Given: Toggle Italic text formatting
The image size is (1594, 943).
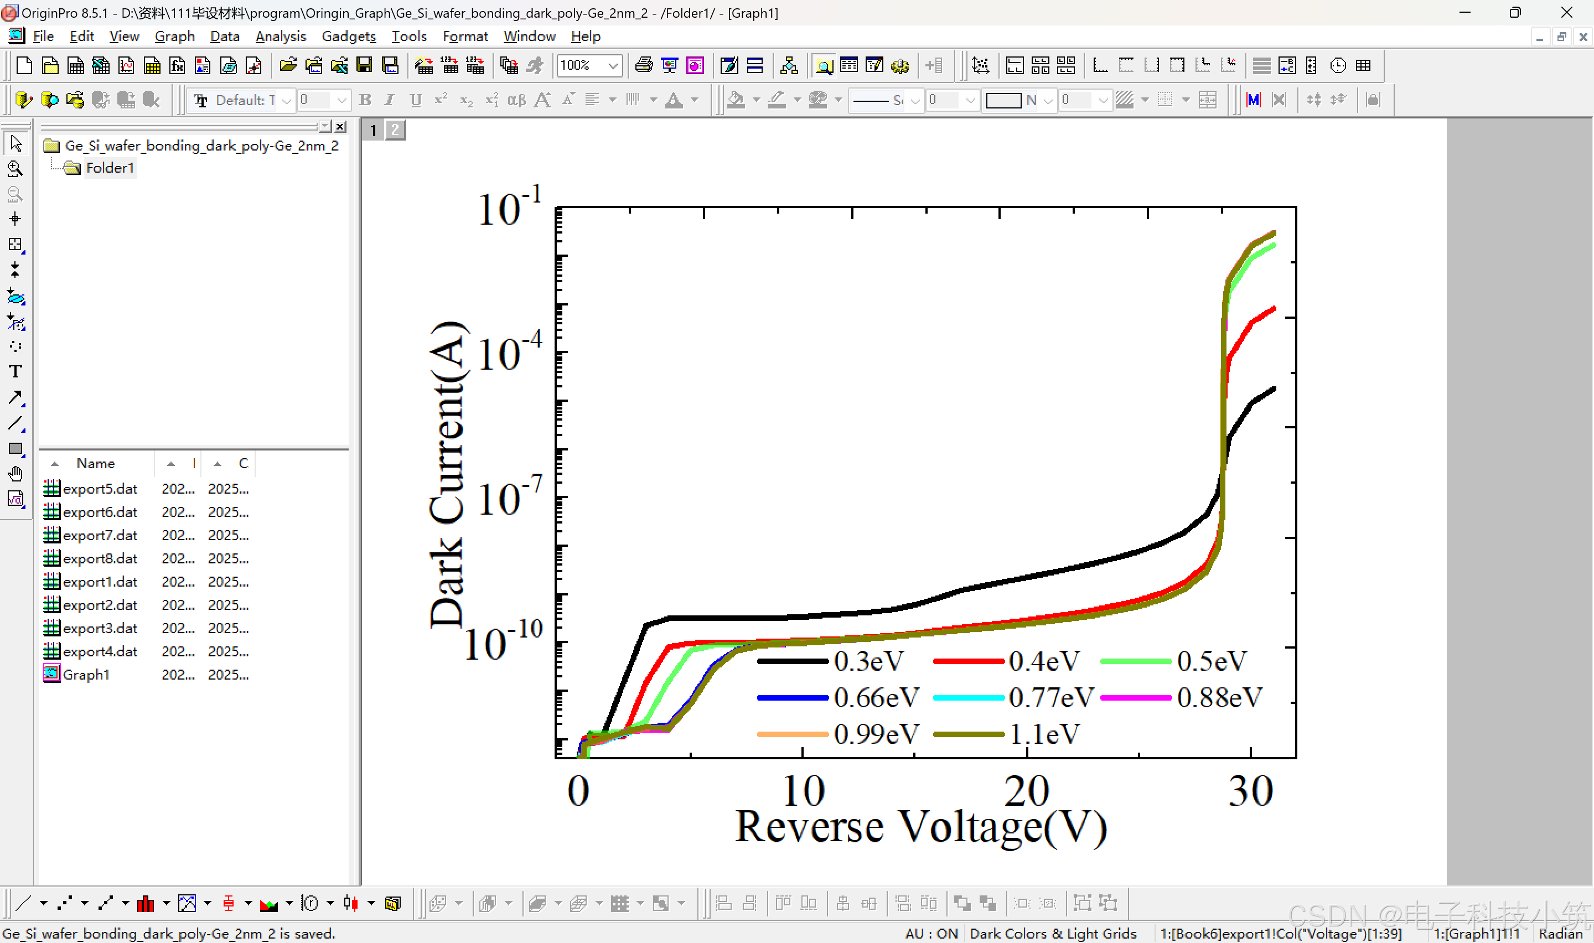Looking at the screenshot, I should click(390, 100).
